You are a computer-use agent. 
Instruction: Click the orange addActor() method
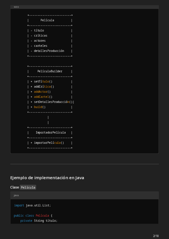point(42,92)
